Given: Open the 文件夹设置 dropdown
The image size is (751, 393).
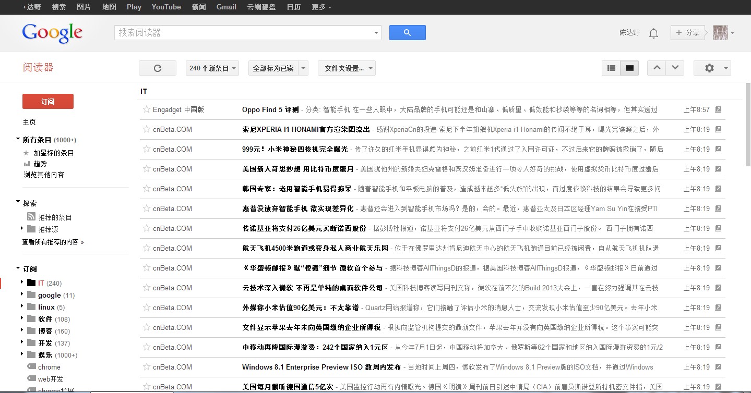Looking at the screenshot, I should (x=347, y=68).
